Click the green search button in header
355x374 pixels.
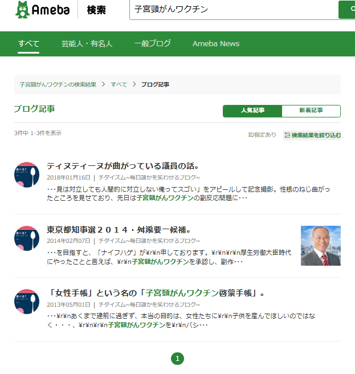pos(347,10)
